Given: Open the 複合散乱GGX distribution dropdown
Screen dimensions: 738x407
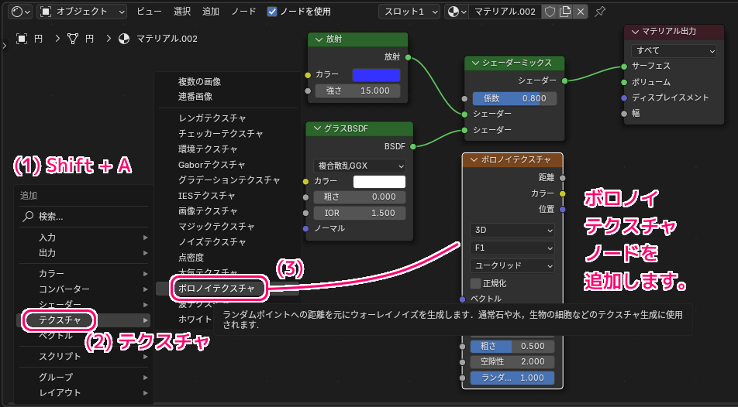Looking at the screenshot, I should 359,166.
